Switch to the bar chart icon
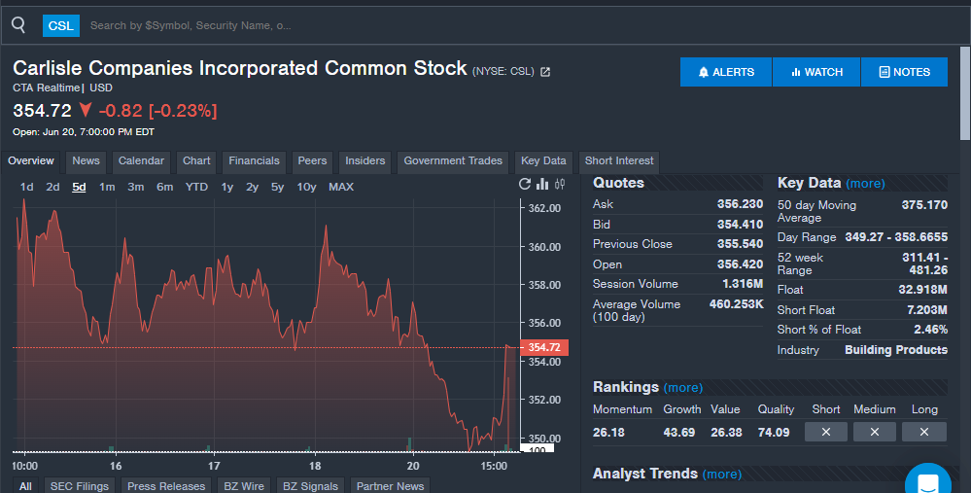The width and height of the screenshot is (971, 493). pyautogui.click(x=542, y=184)
